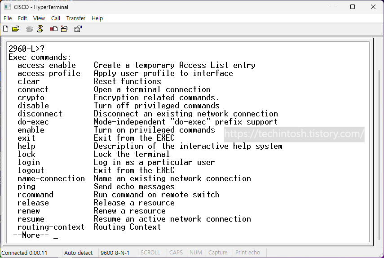This screenshot has width=384, height=258.
Task: Open the View menu
Action: click(x=39, y=18)
